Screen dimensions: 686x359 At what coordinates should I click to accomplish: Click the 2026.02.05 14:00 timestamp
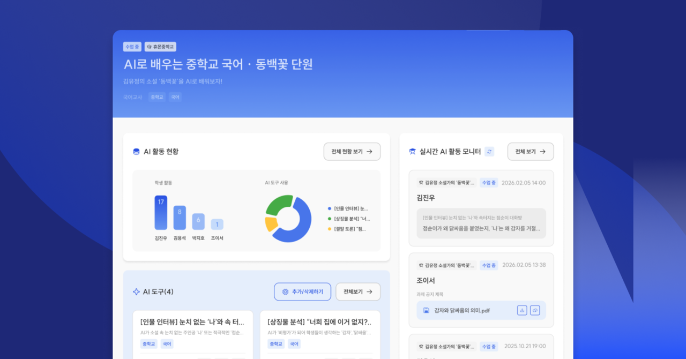pos(524,183)
